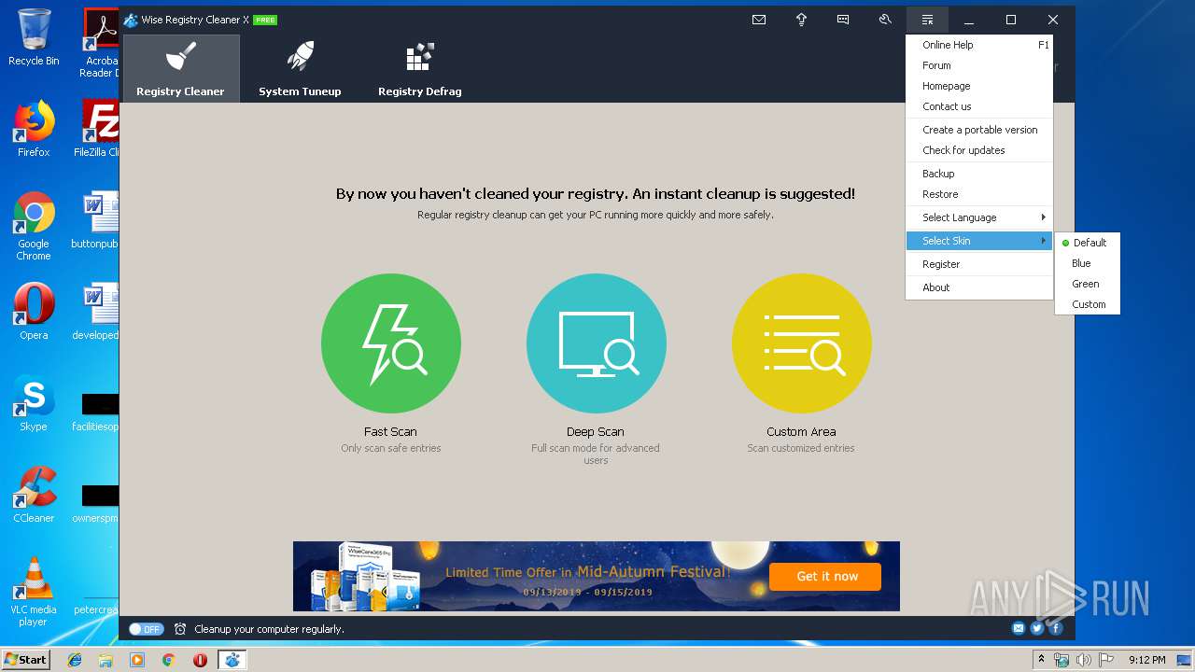
Task: Switch to System Tuneup tab
Action: [300, 68]
